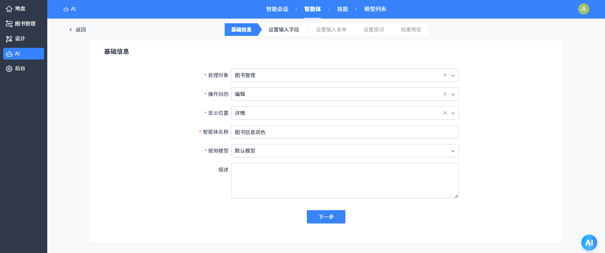Switch to the 智能体 tab
The width and height of the screenshot is (605, 253).
(x=313, y=9)
